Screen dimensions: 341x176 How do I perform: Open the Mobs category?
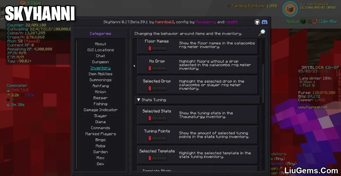tap(100, 146)
